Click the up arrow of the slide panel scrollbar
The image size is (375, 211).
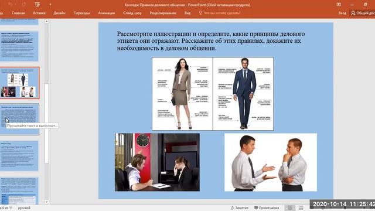pos(47,21)
